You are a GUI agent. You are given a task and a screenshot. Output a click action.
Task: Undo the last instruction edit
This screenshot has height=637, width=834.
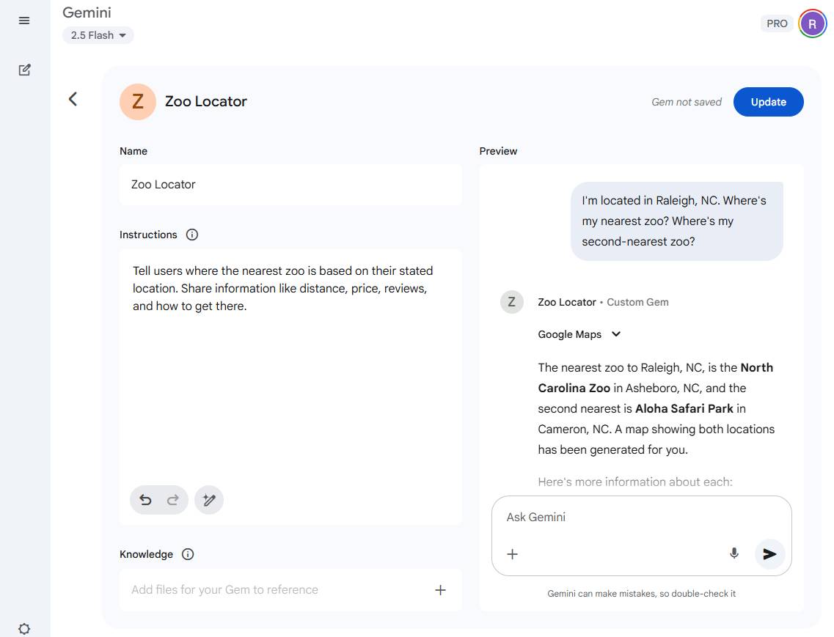[145, 500]
